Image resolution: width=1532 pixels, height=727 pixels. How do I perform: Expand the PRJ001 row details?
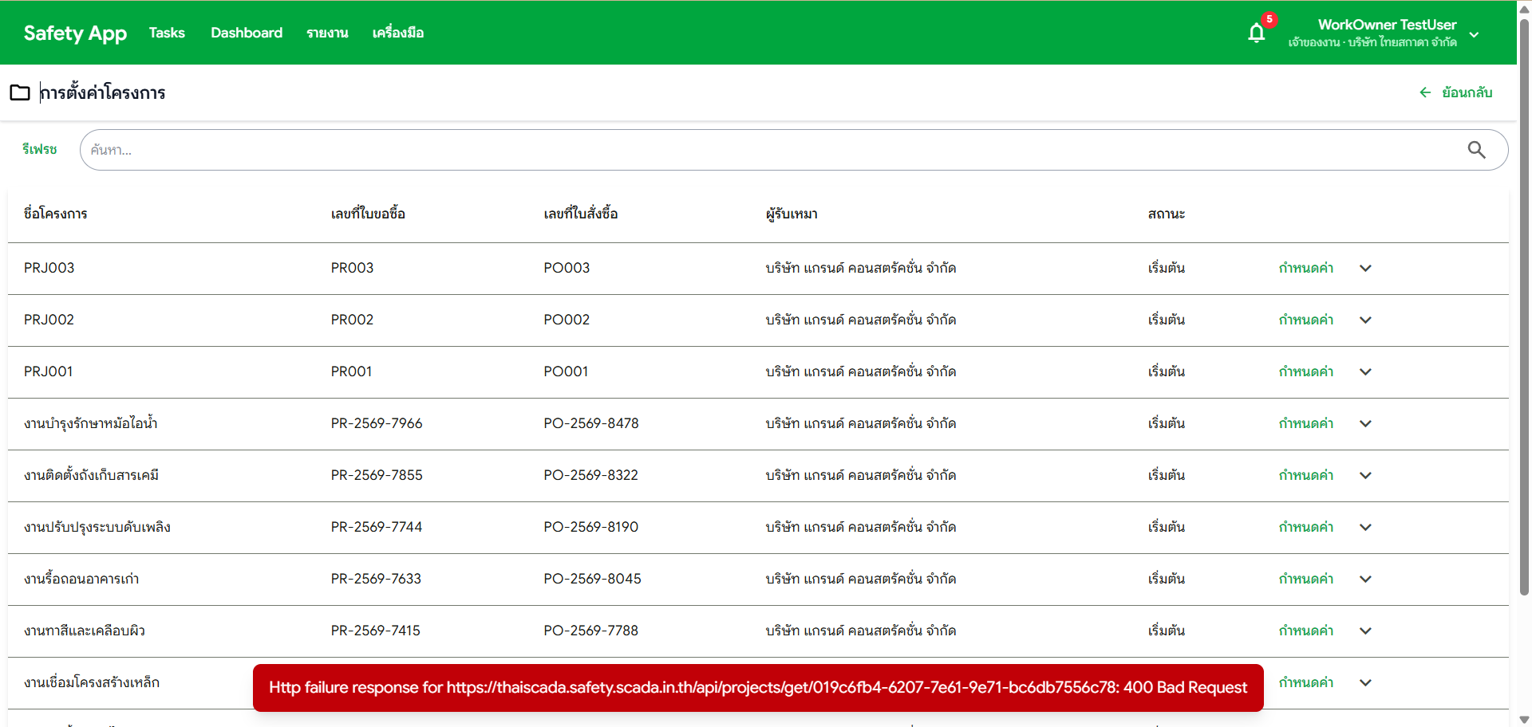pos(1365,372)
